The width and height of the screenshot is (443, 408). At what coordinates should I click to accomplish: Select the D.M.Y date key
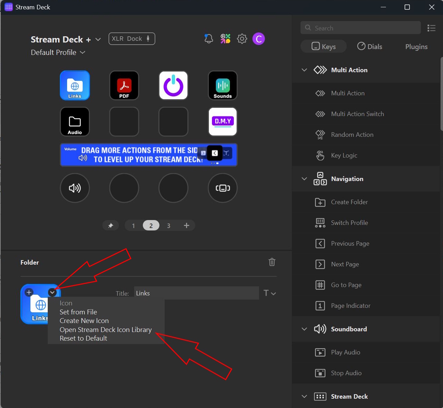coord(223,122)
